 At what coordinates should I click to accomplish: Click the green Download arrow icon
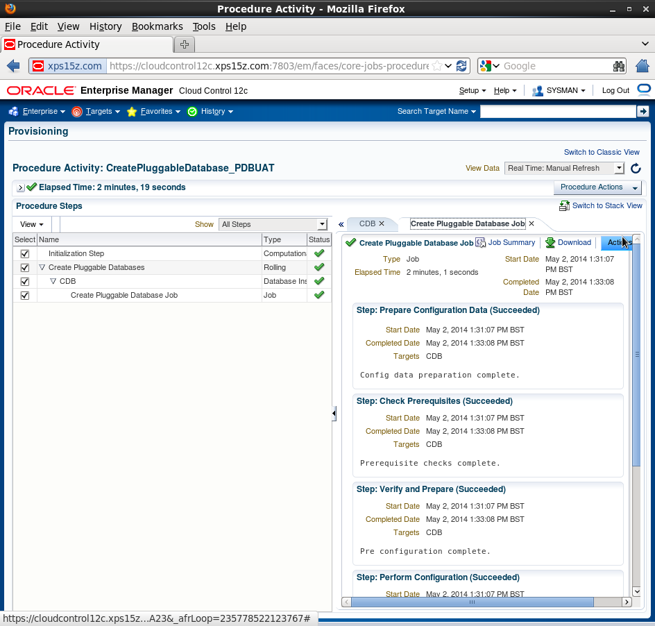coord(550,242)
